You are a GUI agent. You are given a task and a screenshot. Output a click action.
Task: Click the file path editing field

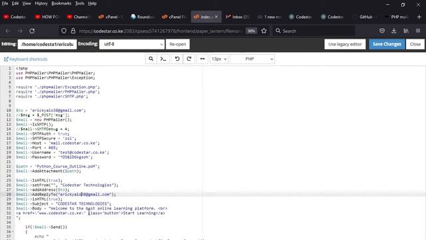(47, 44)
